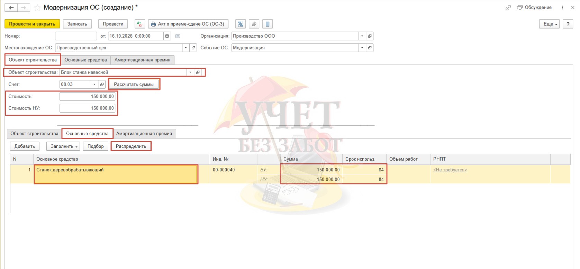Go forward with the right arrow icon
This screenshot has width=580, height=269.
[24, 8]
